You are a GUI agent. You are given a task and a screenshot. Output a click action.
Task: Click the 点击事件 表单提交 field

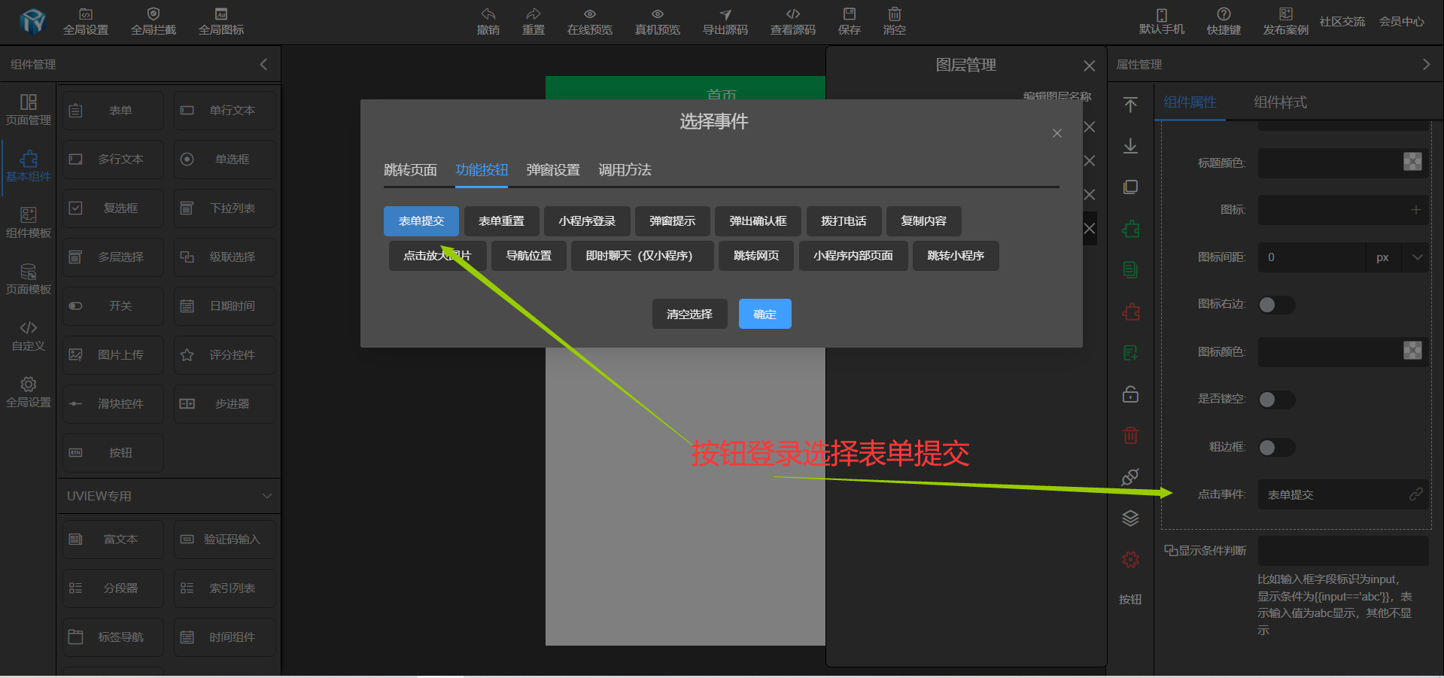pos(1343,494)
